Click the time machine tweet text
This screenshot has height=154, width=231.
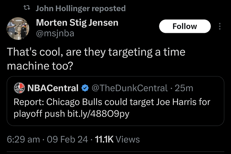click(x=96, y=59)
